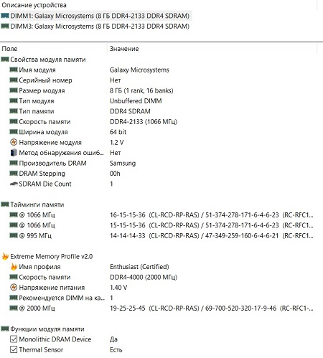The height and width of the screenshot is (358, 323).
Task: Click the icon beside '@ 2000 МГц'
Action: coord(14,308)
